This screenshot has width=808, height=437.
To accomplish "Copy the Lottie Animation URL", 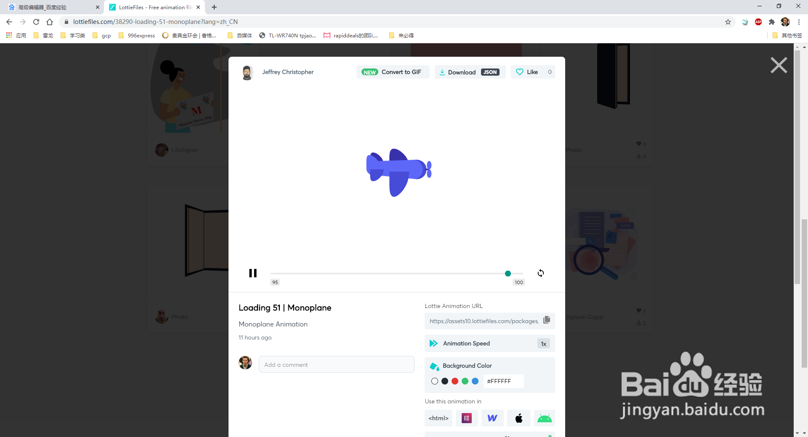I will (x=547, y=320).
